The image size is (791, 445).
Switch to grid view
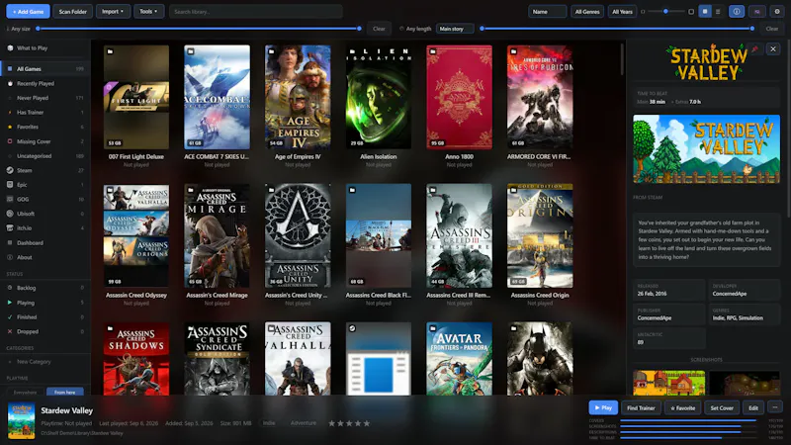(705, 11)
